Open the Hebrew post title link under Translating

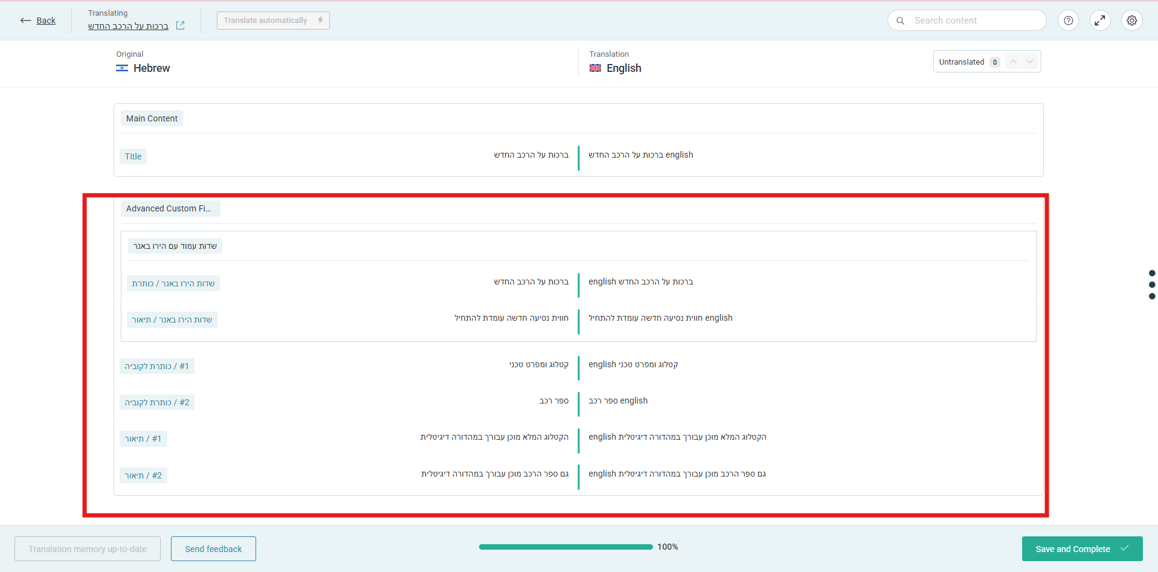(128, 26)
